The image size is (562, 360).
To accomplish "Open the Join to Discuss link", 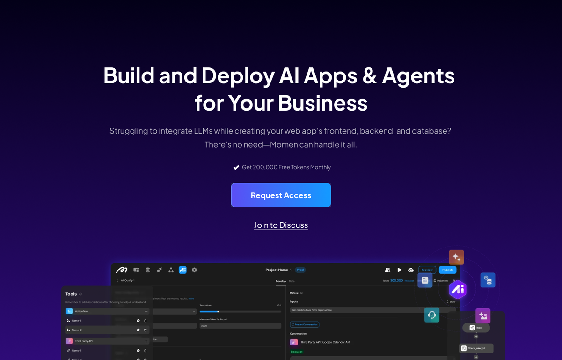I will point(281,225).
